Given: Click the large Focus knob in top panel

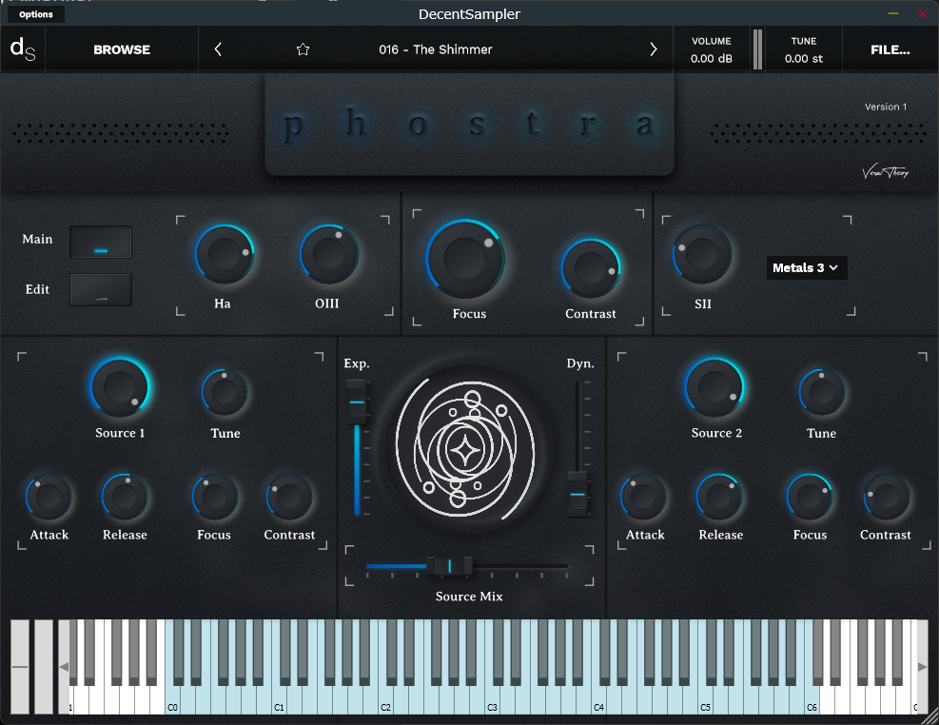Looking at the screenshot, I should [465, 259].
